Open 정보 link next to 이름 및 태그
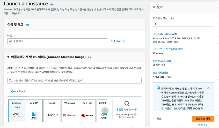219x128 pixels. 27,25
